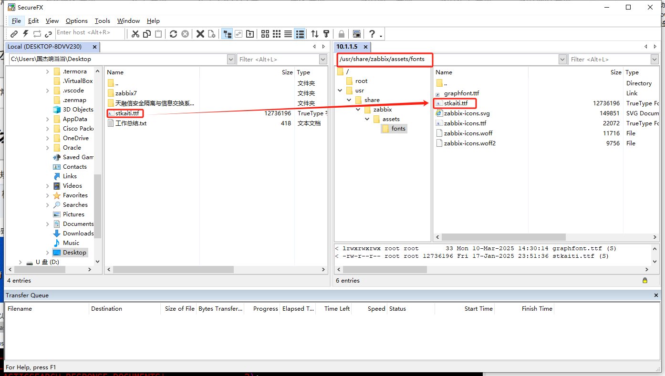Expand the OneDrive folder node

[48, 138]
